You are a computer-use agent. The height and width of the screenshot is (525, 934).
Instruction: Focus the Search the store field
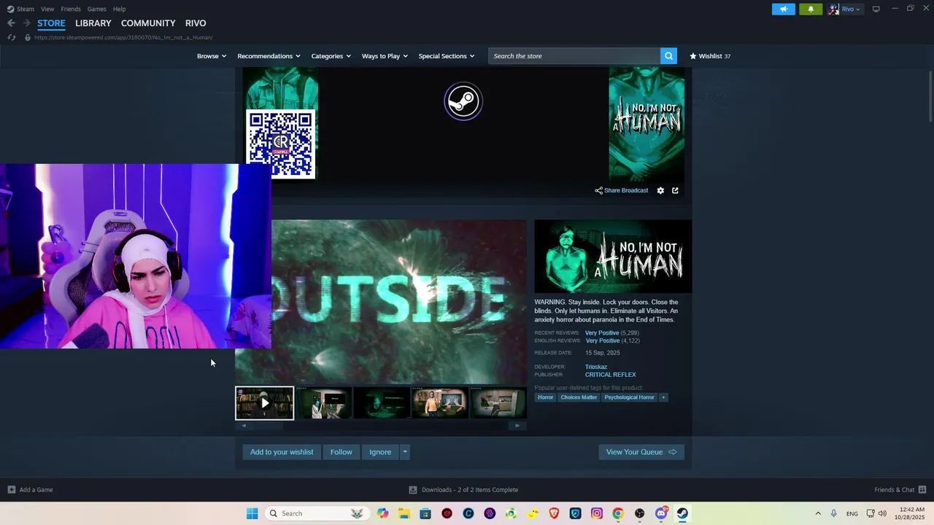(x=574, y=56)
